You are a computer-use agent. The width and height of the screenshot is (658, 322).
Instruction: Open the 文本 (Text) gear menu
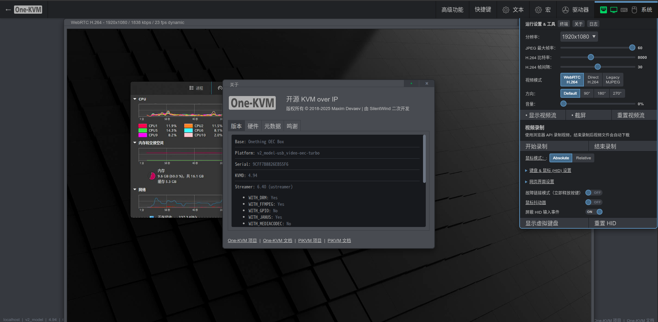(x=513, y=10)
